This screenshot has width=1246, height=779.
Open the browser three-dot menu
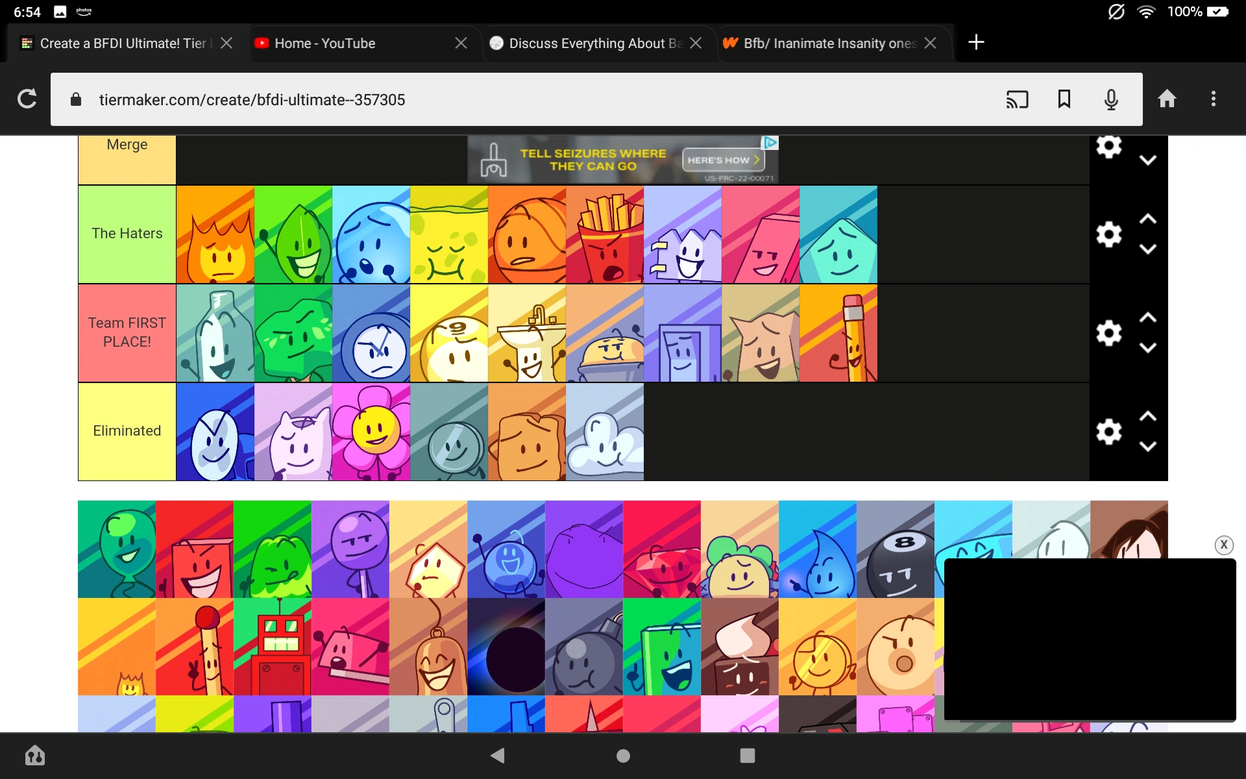tap(1213, 99)
